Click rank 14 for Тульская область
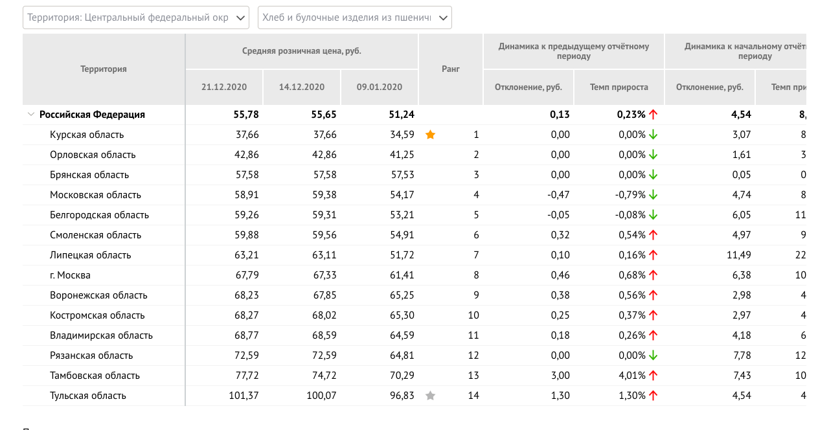Viewport: 829px width, 430px height. 473,396
